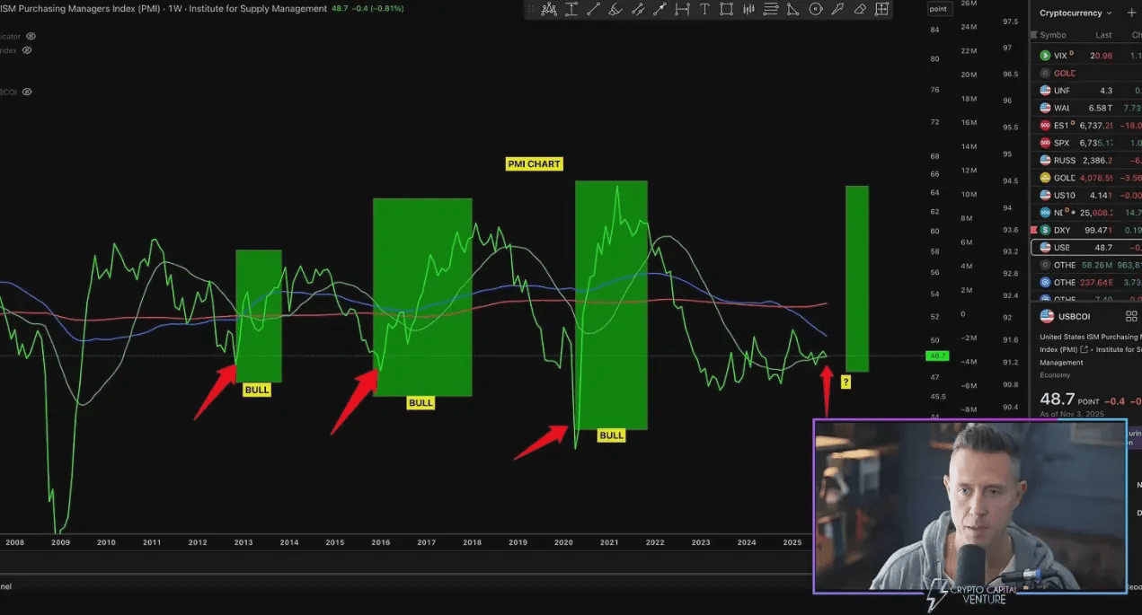
Task: Select the trend line drawing tool
Action: pyautogui.click(x=593, y=10)
